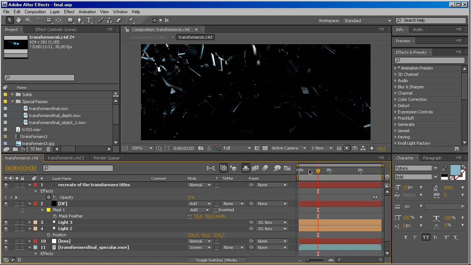Expand the Blur & Sharpen effects category
Image resolution: width=471 pixels, height=265 pixels.
[396, 87]
